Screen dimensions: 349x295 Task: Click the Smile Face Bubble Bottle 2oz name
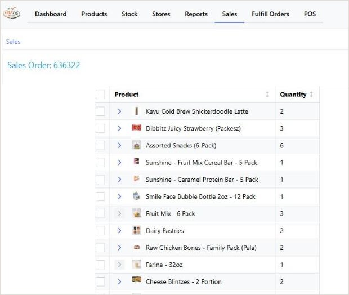[200, 196]
